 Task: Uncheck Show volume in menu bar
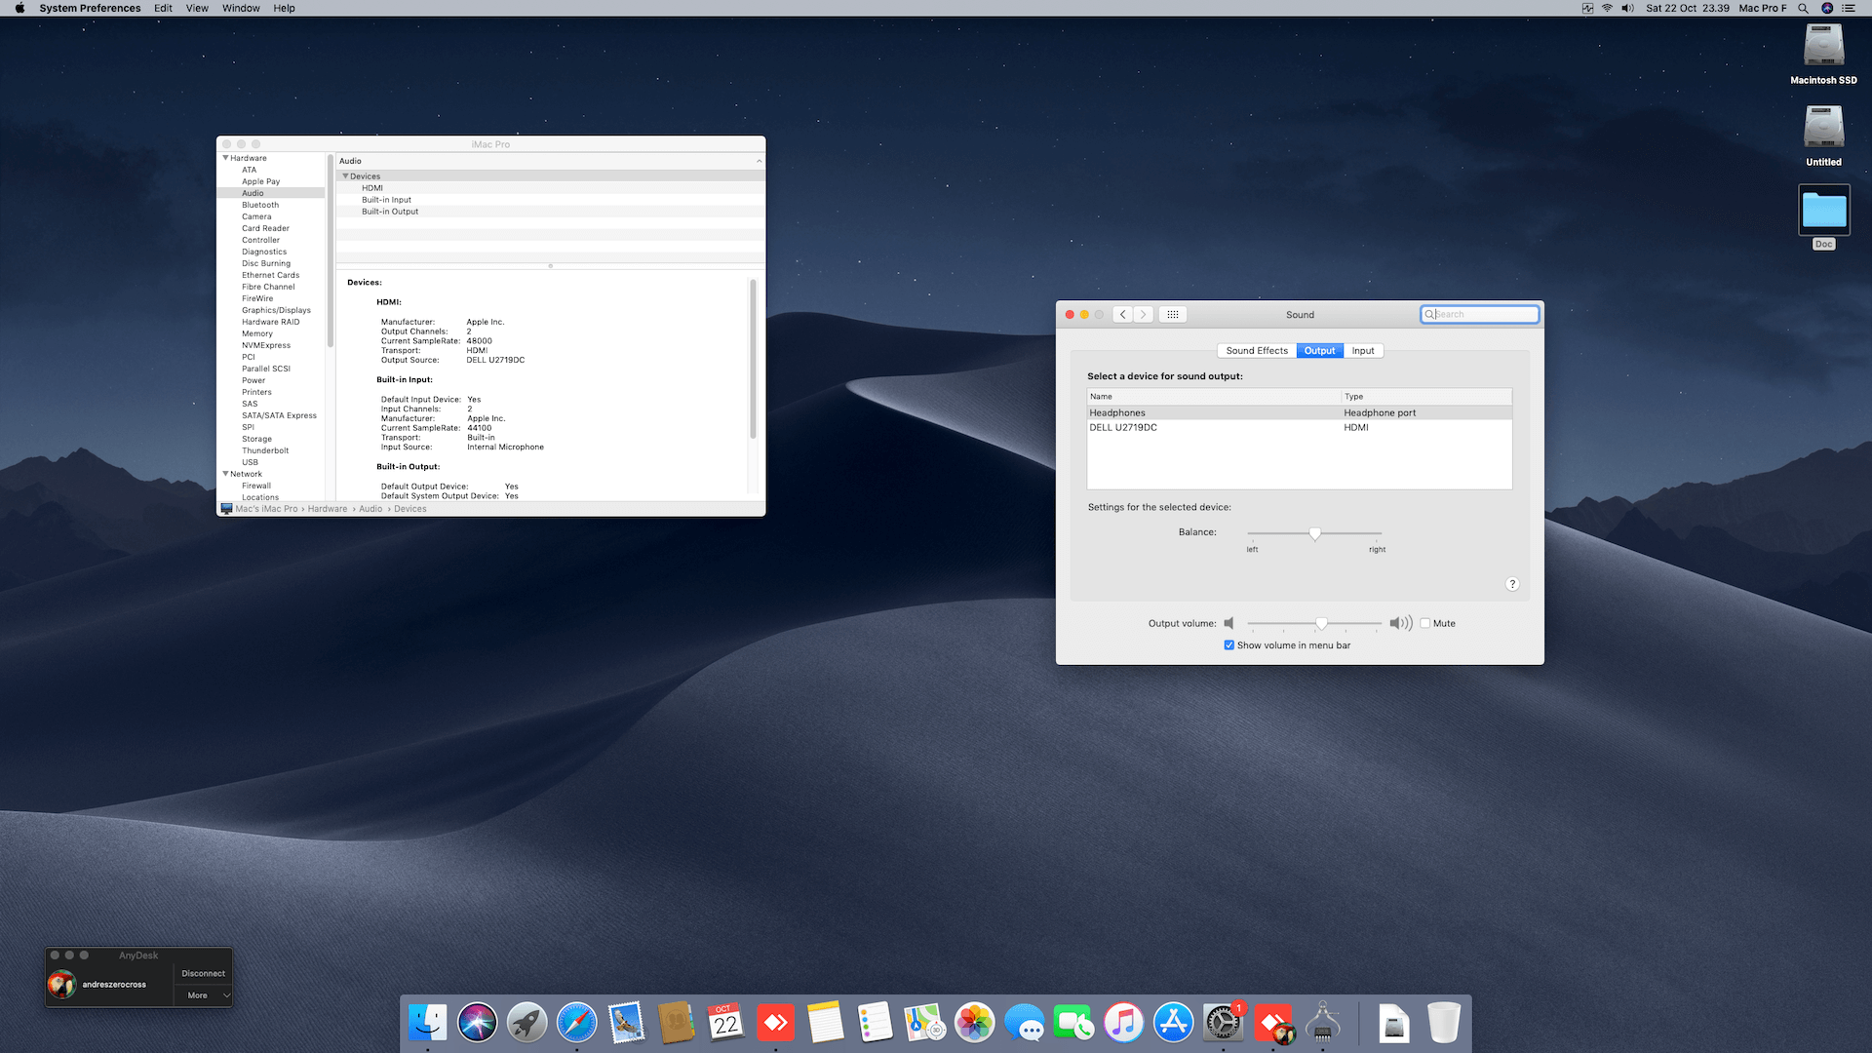pos(1229,645)
